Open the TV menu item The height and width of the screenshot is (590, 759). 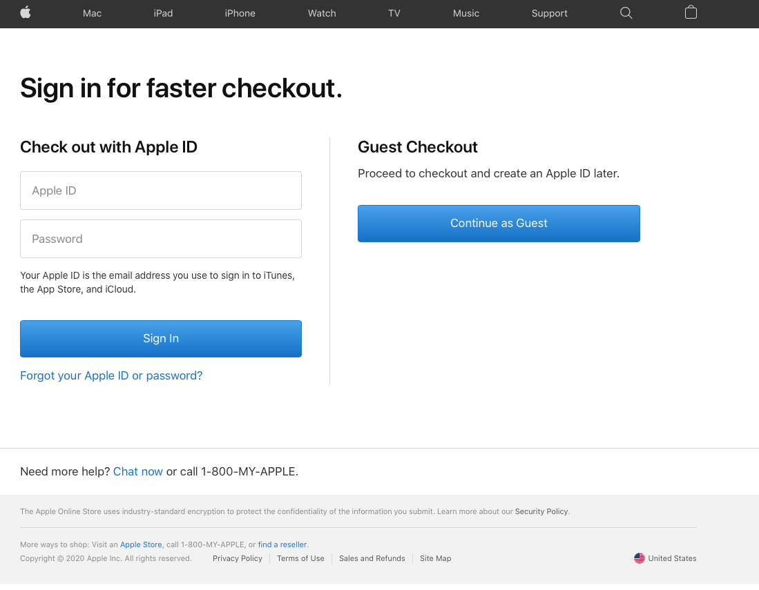394,14
